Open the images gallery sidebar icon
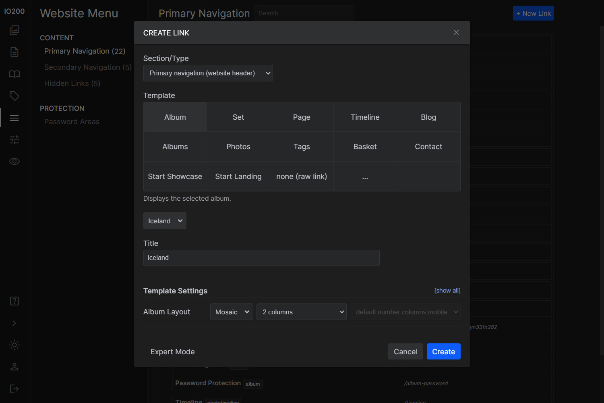The width and height of the screenshot is (604, 403). 14,30
